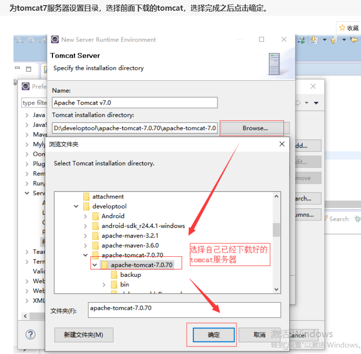Select the attachment folder
The height and width of the screenshot is (354, 361).
(108, 197)
